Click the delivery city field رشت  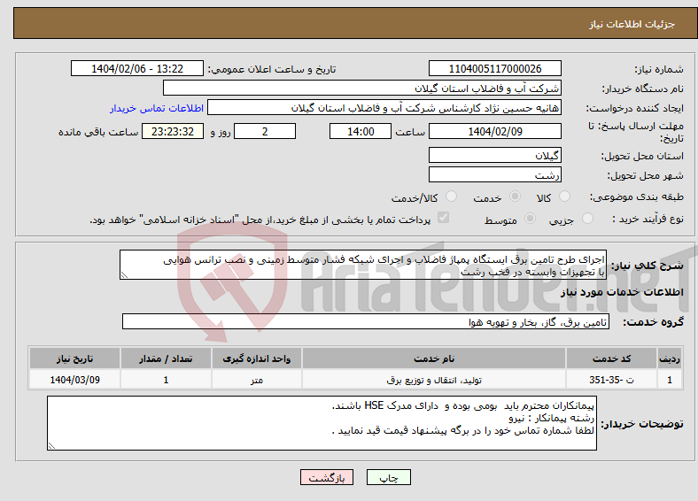(495, 174)
